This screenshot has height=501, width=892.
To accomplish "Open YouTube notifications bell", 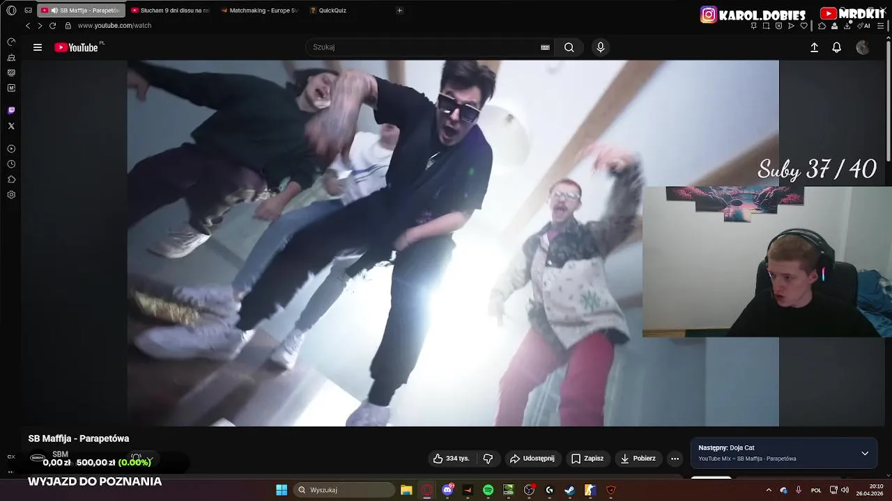I will pyautogui.click(x=837, y=47).
